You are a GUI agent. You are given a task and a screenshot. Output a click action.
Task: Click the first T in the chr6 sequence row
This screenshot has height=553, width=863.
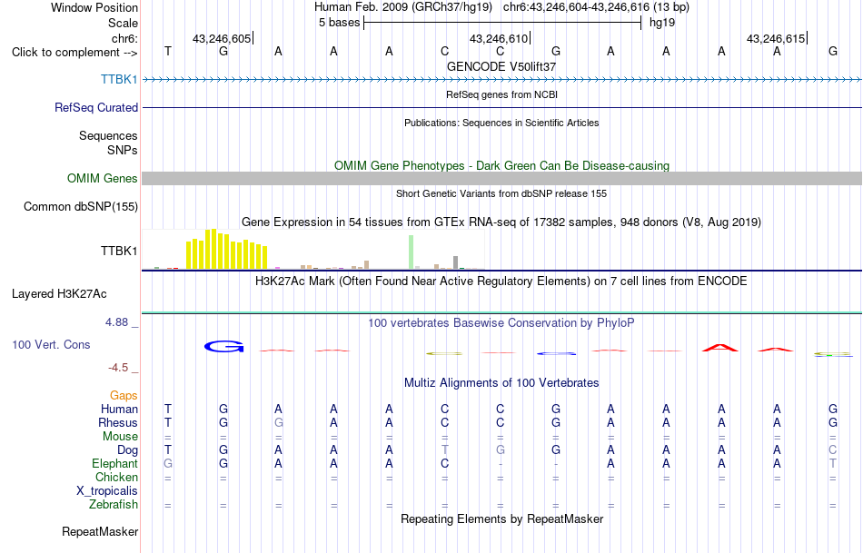[x=168, y=51]
